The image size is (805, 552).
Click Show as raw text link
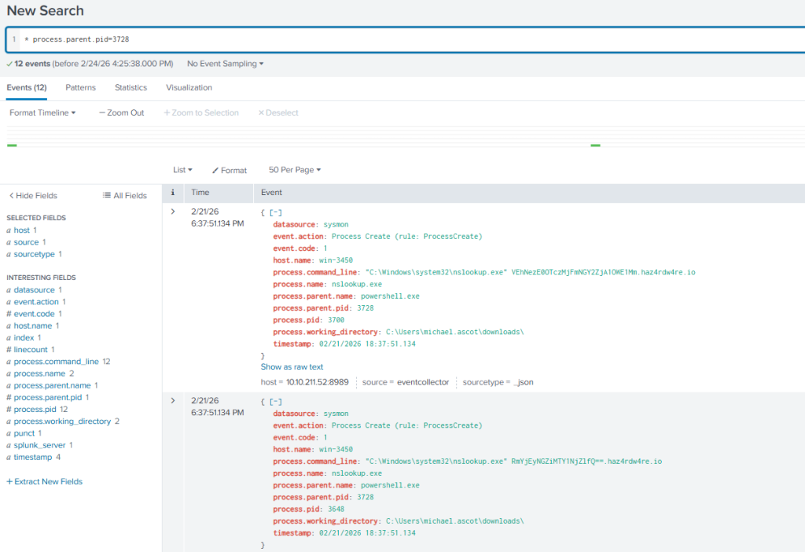(292, 366)
